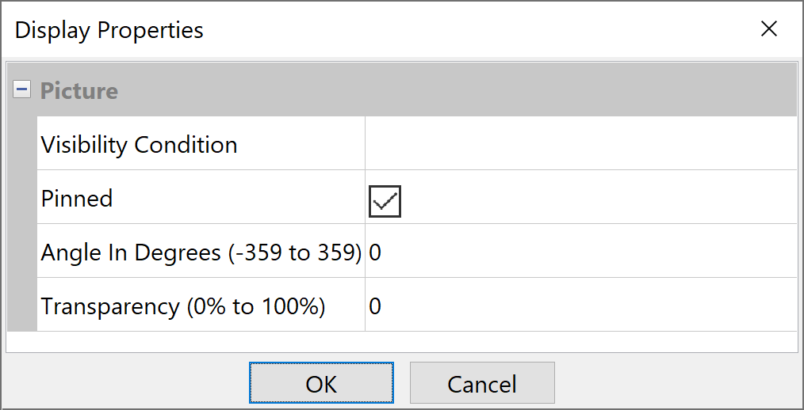This screenshot has width=804, height=410.
Task: Click the gray left margin beside Pinned
Action: (22, 198)
